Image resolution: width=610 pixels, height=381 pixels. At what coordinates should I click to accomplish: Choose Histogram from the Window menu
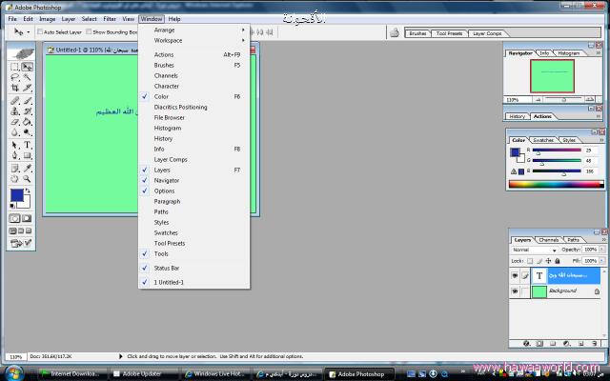[x=168, y=128]
